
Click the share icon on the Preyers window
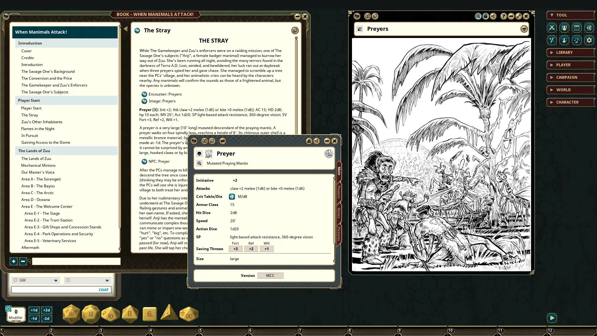pos(493,16)
